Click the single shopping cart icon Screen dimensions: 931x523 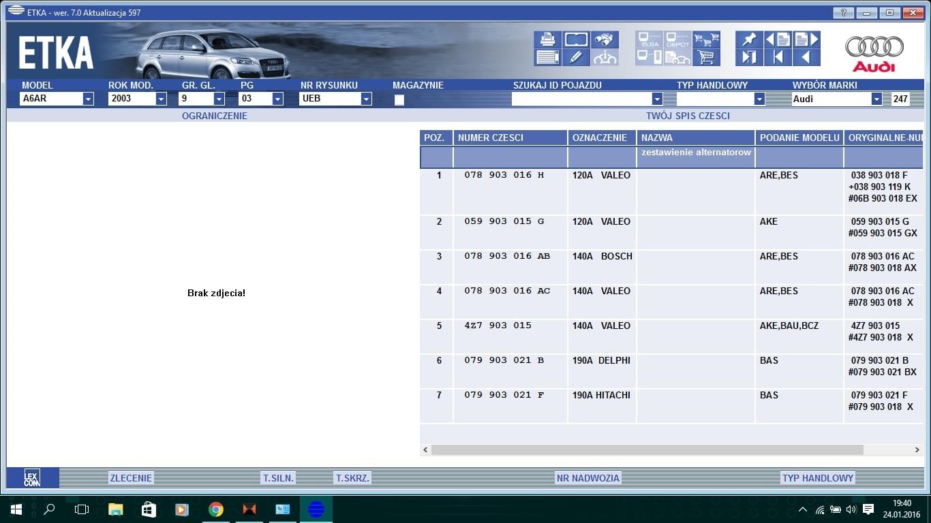click(707, 57)
